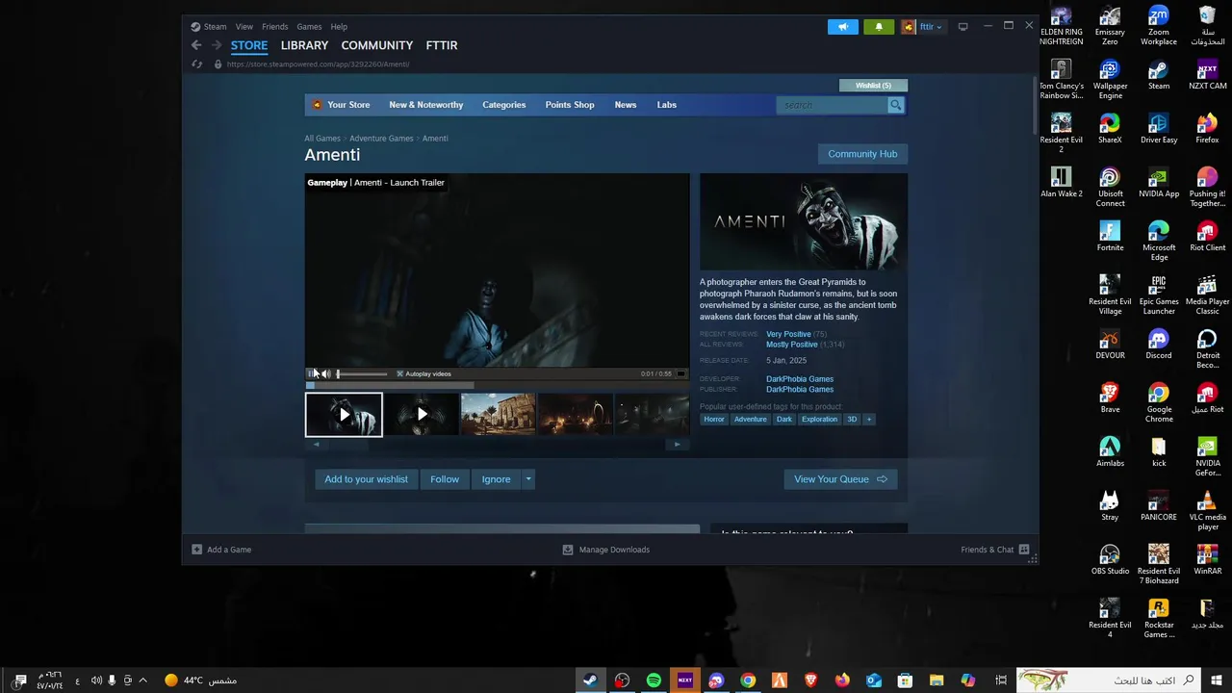Open the Steam menu

215,27
